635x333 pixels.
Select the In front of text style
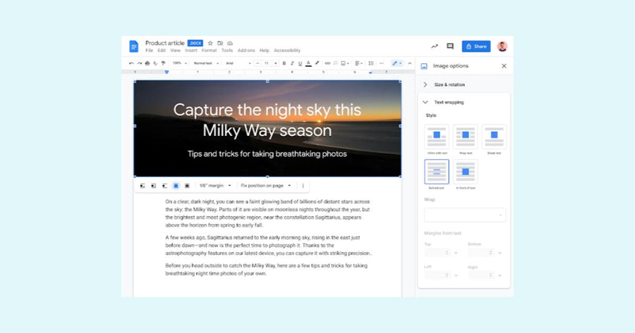(466, 172)
